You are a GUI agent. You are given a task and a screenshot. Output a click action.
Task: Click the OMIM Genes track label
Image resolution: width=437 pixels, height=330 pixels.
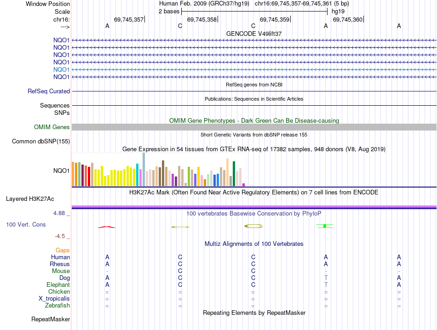pos(52,127)
